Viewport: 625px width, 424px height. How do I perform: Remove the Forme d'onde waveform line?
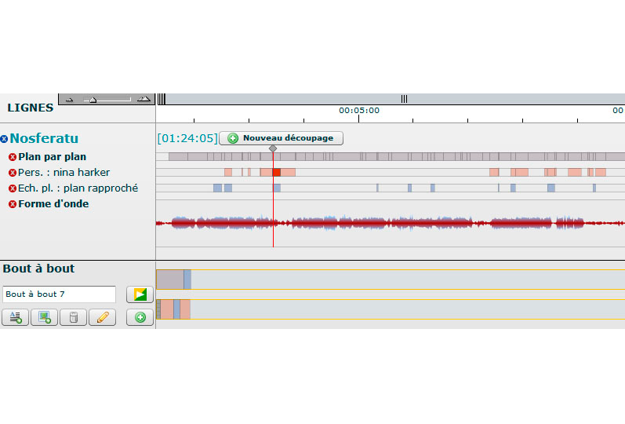click(x=13, y=204)
